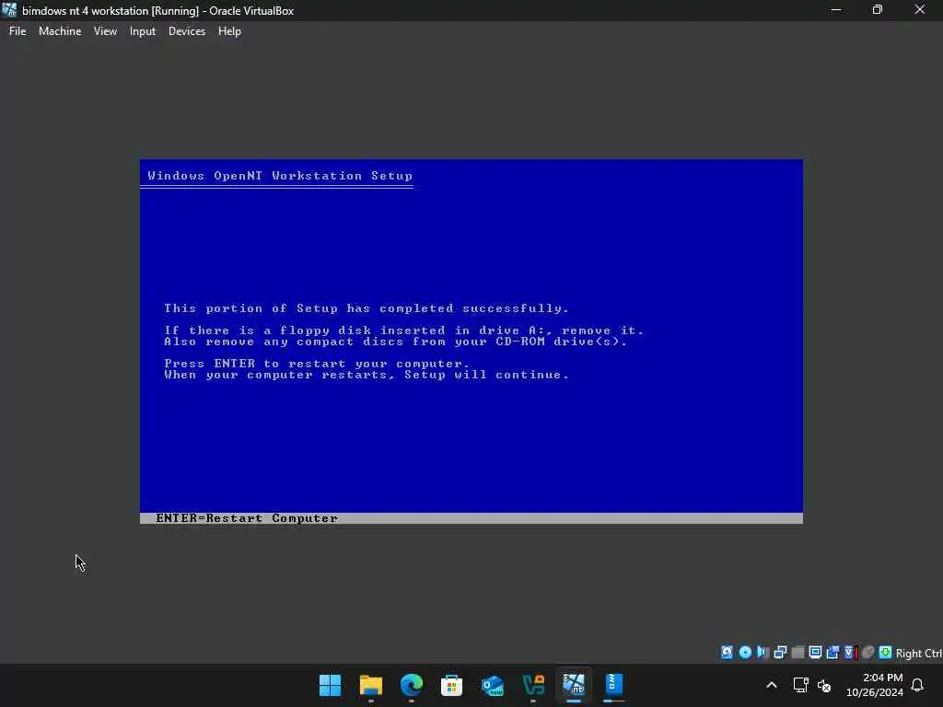This screenshot has width=943, height=707.
Task: Open the clock showing 2:04 PM
Action: coord(875,685)
